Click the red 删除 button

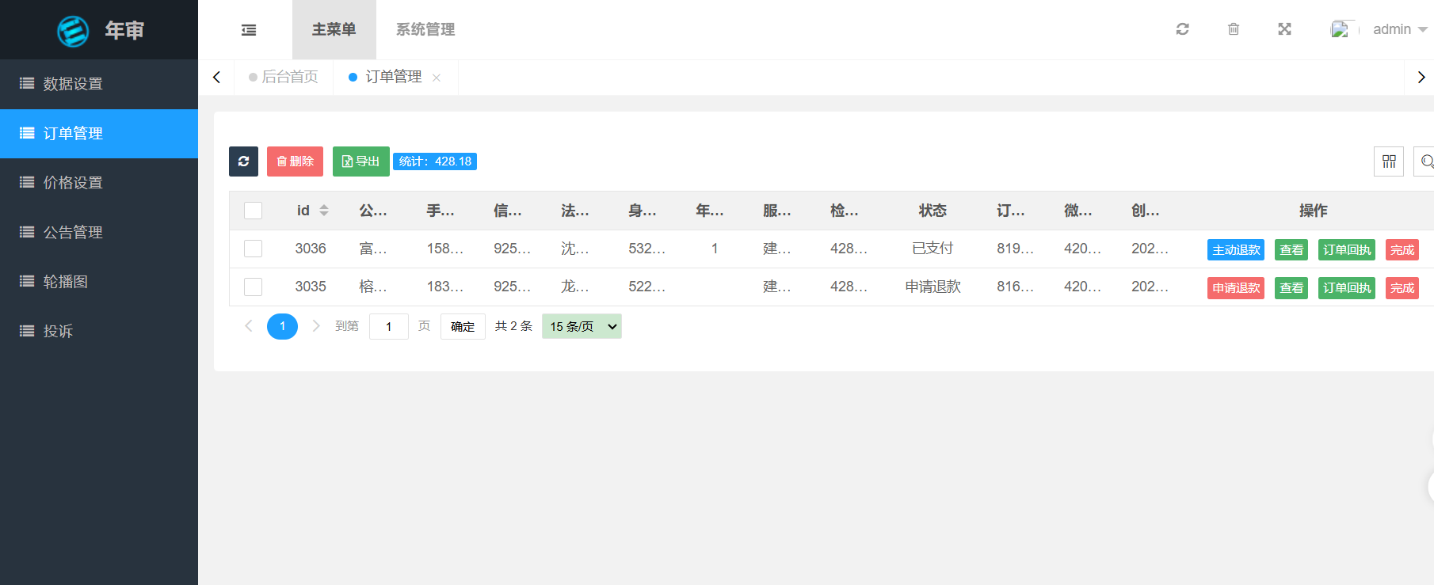pos(295,161)
